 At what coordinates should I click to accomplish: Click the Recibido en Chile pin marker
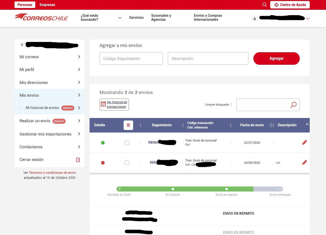tap(119, 189)
